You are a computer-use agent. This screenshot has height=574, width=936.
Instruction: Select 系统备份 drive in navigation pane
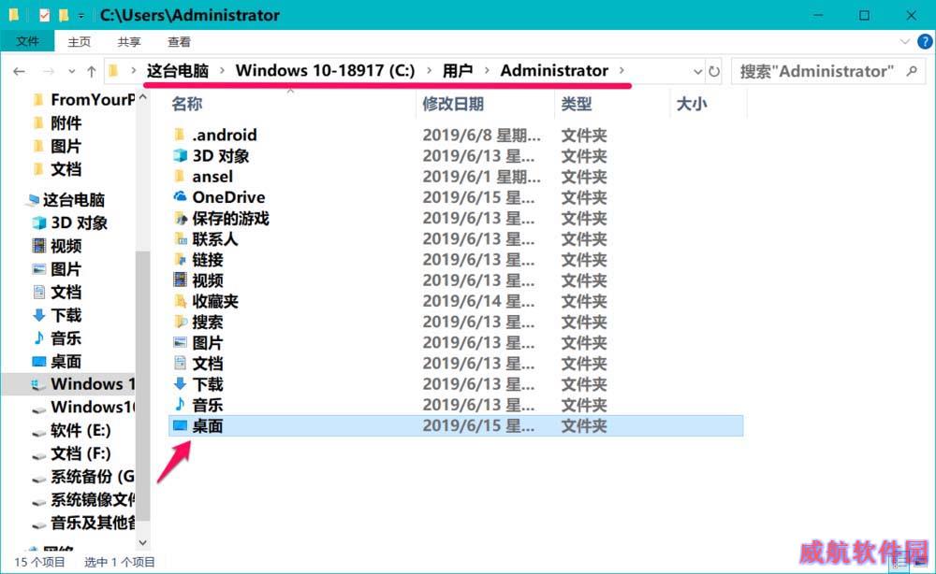pyautogui.click(x=83, y=477)
